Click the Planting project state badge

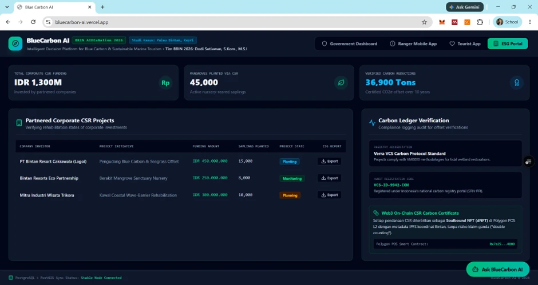tap(290, 161)
